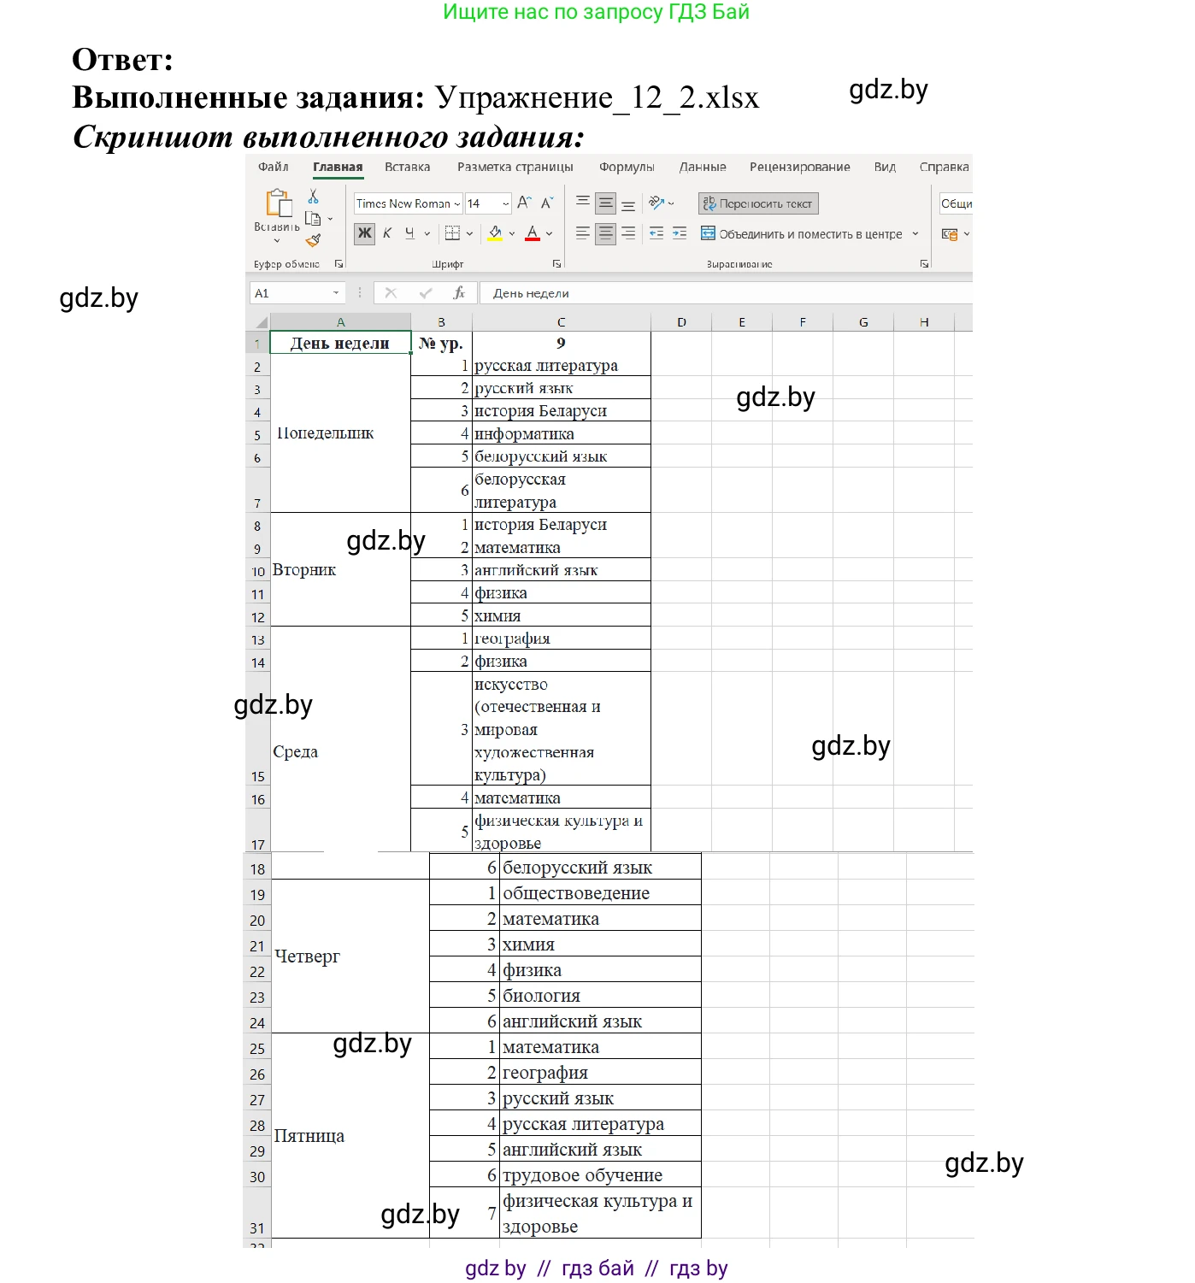Viewport: 1195px width, 1283px height.
Task: Toggle italic (К) formatting
Action: pyautogui.click(x=386, y=232)
